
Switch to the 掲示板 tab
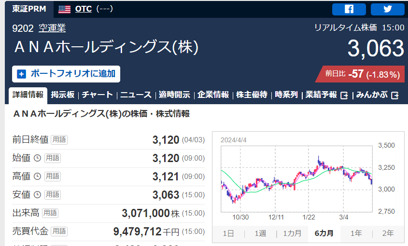pyautogui.click(x=63, y=95)
